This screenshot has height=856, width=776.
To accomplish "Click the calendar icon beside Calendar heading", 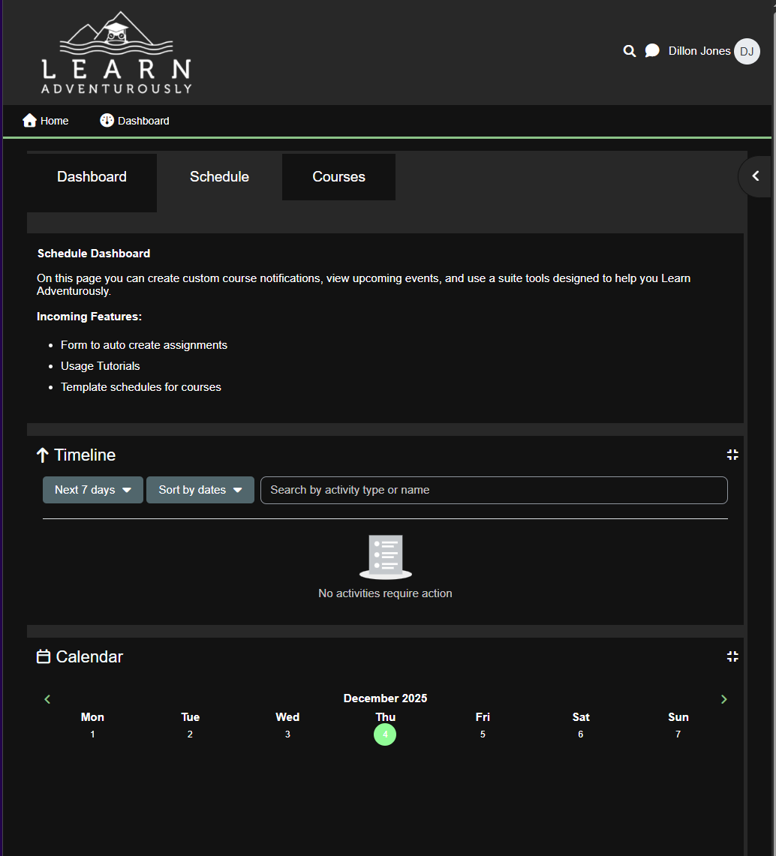I will 44,656.
